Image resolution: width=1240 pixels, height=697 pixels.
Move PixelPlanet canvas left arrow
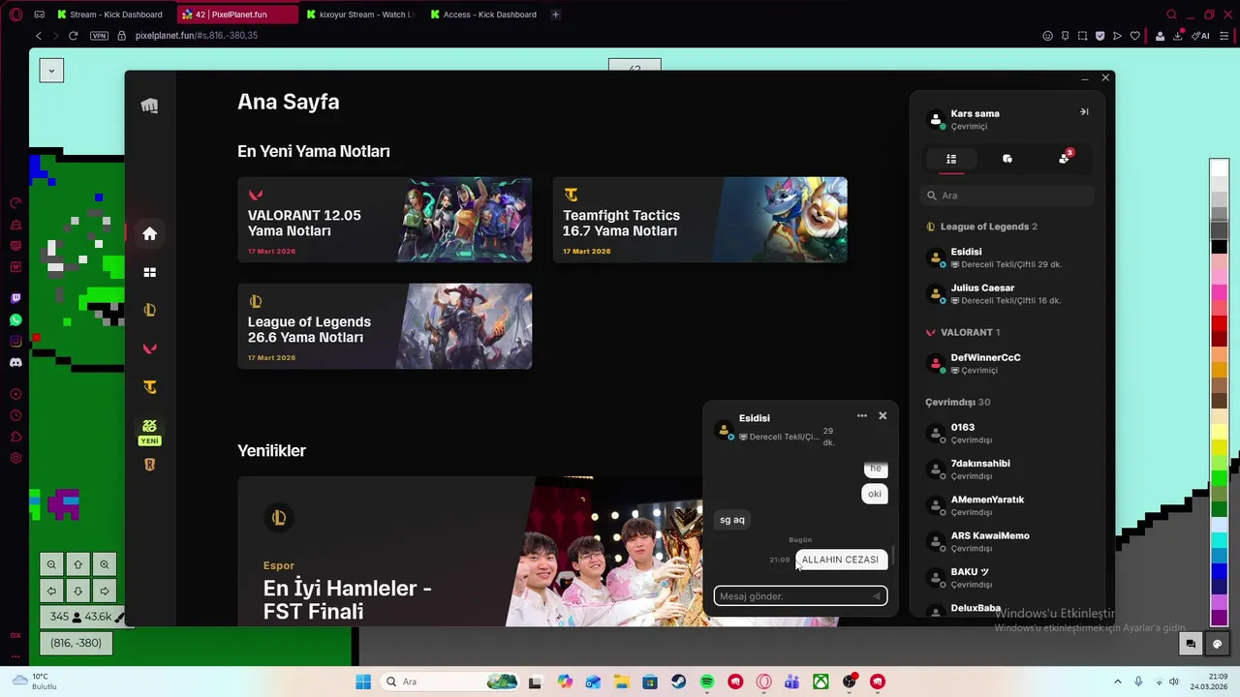pos(51,591)
